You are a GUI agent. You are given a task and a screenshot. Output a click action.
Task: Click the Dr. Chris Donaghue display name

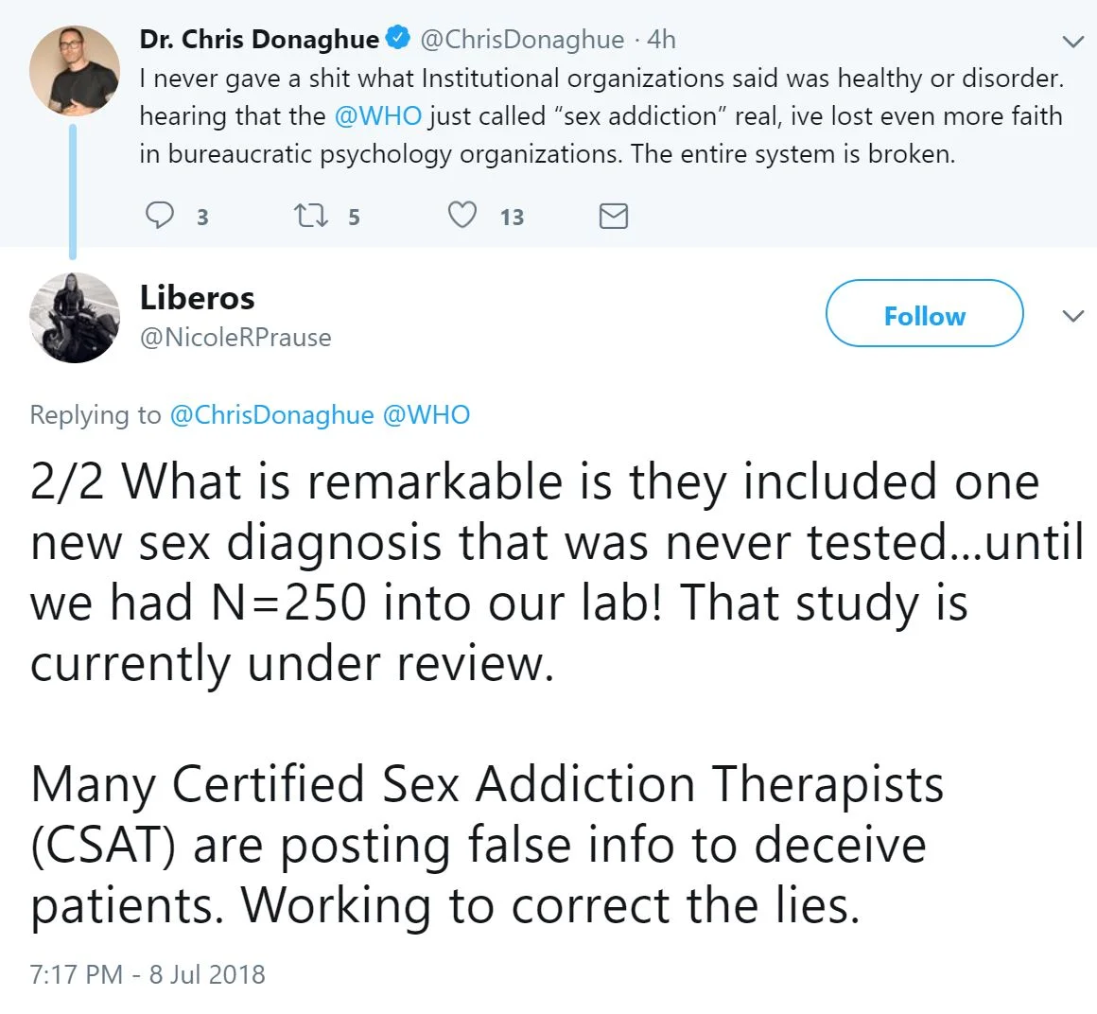click(x=259, y=39)
